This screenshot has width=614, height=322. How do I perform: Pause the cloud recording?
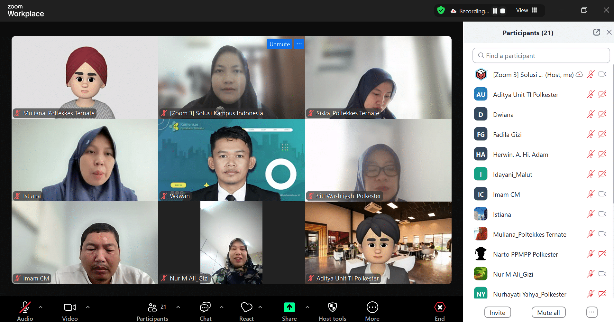pos(495,11)
